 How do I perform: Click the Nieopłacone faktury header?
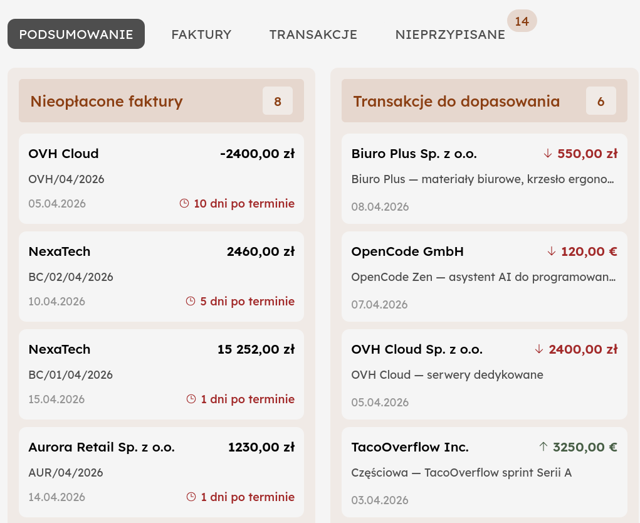click(161, 101)
